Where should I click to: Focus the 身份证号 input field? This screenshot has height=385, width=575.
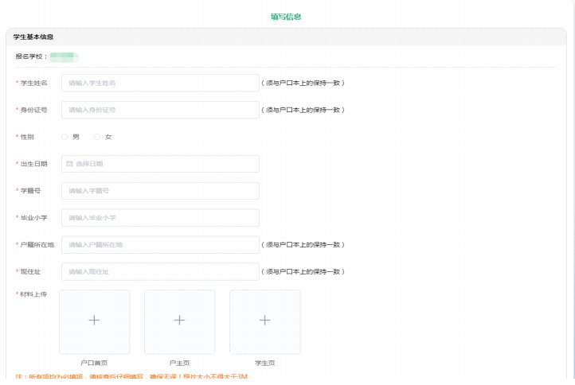[160, 110]
